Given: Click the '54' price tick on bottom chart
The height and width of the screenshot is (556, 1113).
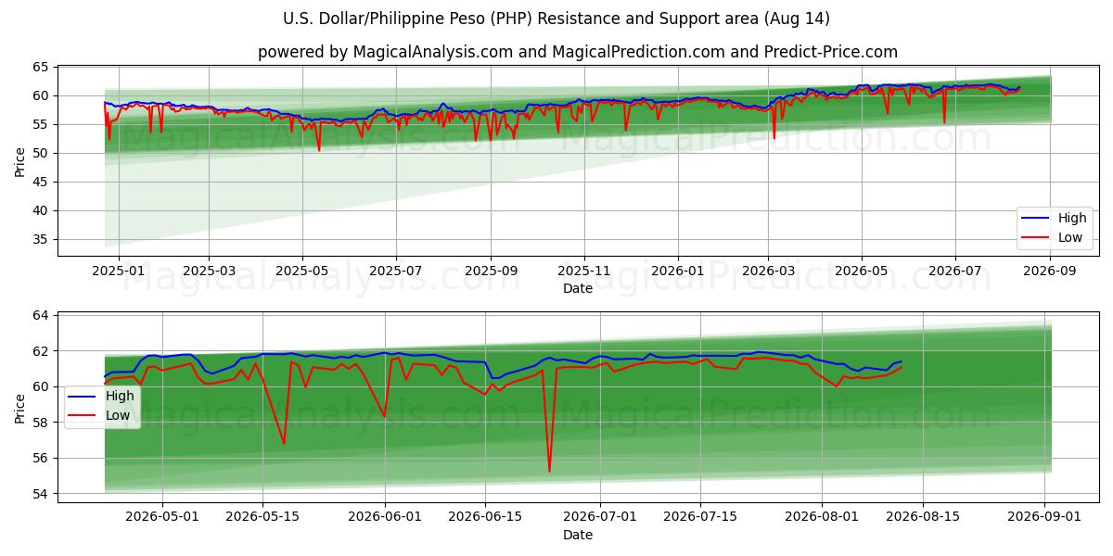Looking at the screenshot, I should click(x=42, y=494).
